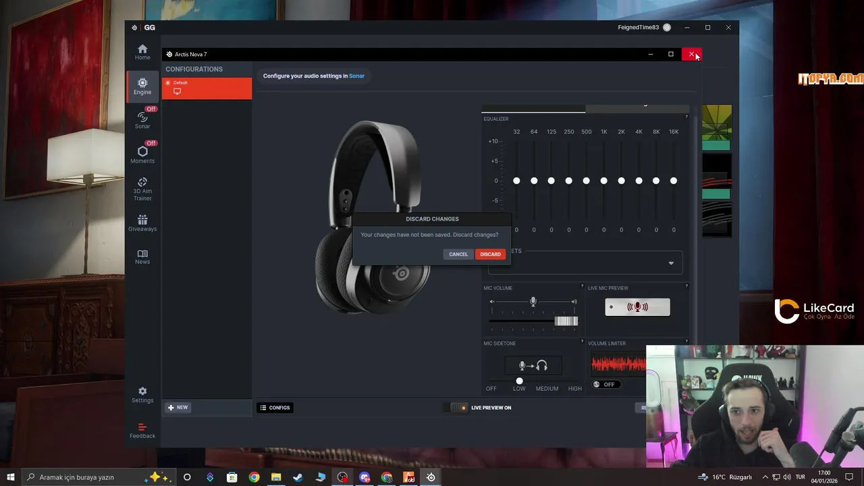
Task: Open Moments in the sidebar
Action: pos(142,155)
